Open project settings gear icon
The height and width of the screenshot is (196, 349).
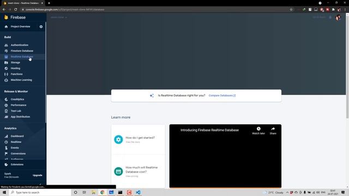41,27
